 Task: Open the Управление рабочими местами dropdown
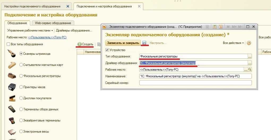(30, 30)
